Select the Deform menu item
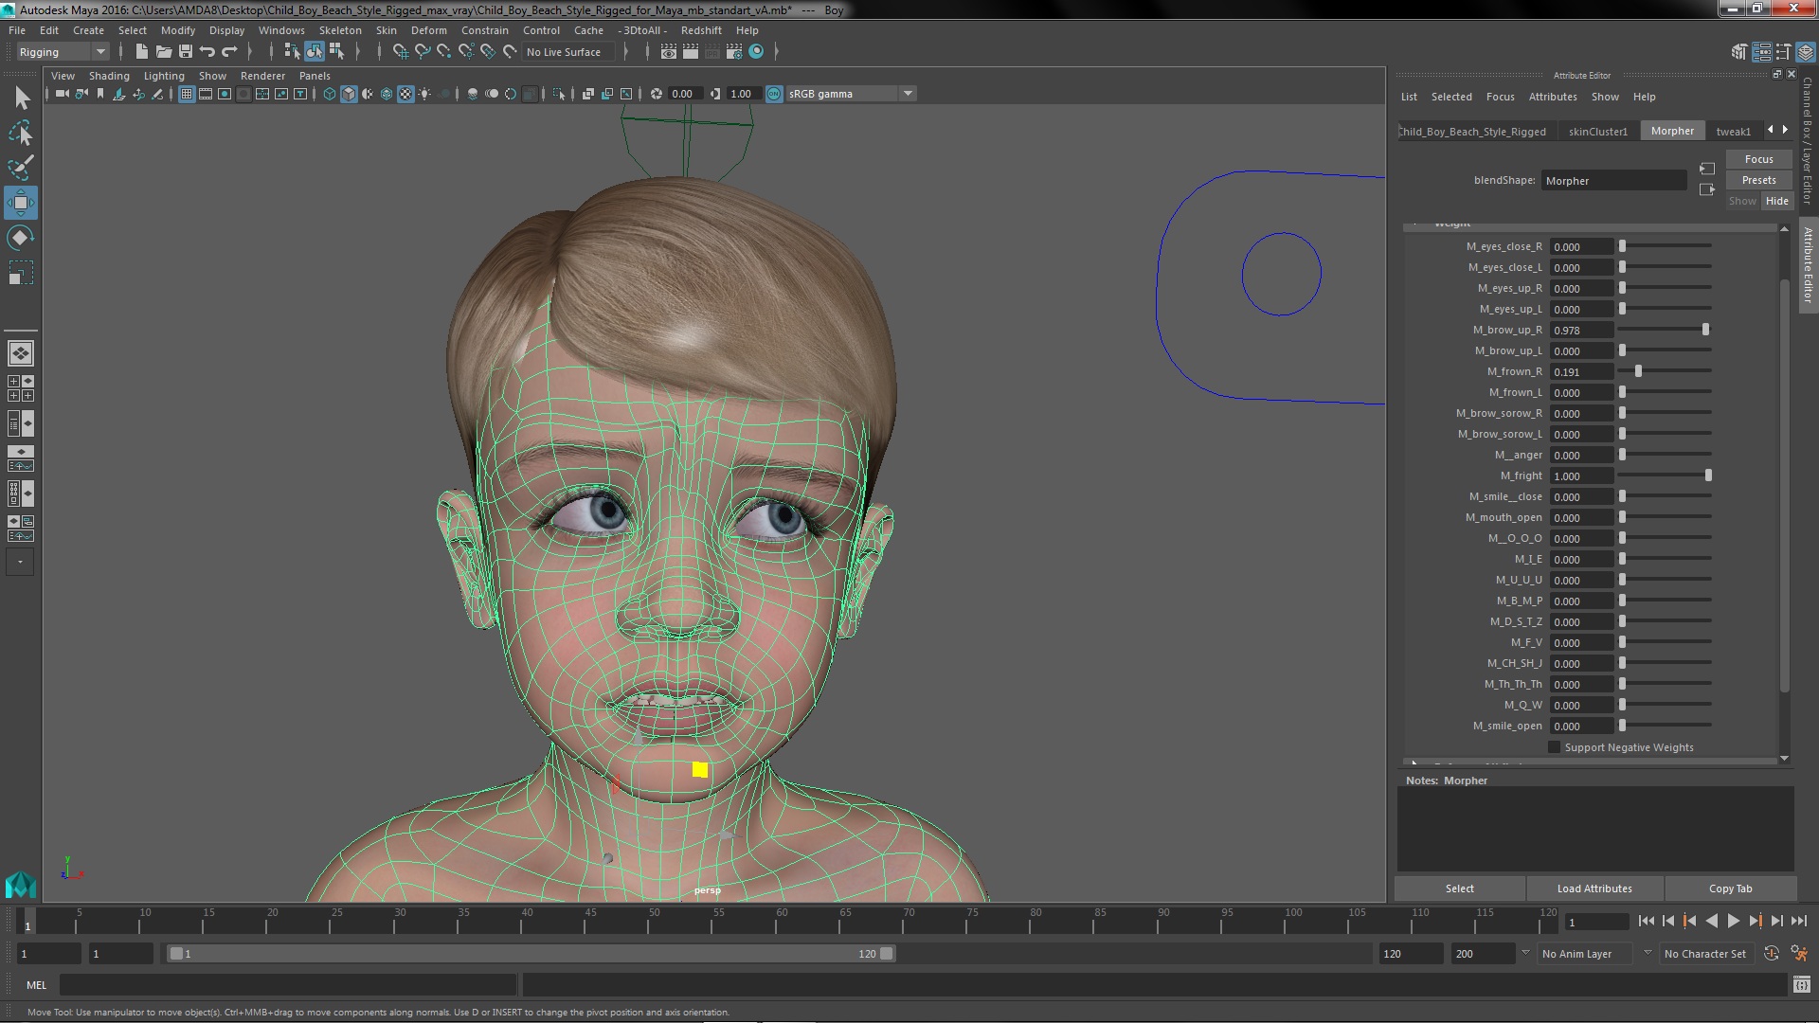This screenshot has height=1023, width=1819. pos(430,30)
